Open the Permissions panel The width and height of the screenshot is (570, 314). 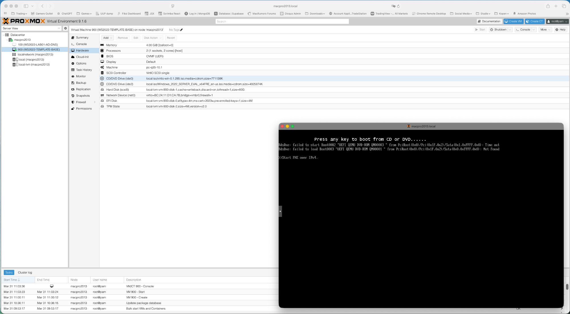tap(84, 109)
